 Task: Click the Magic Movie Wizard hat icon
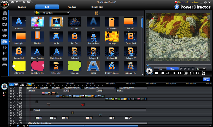[x=4, y=87]
